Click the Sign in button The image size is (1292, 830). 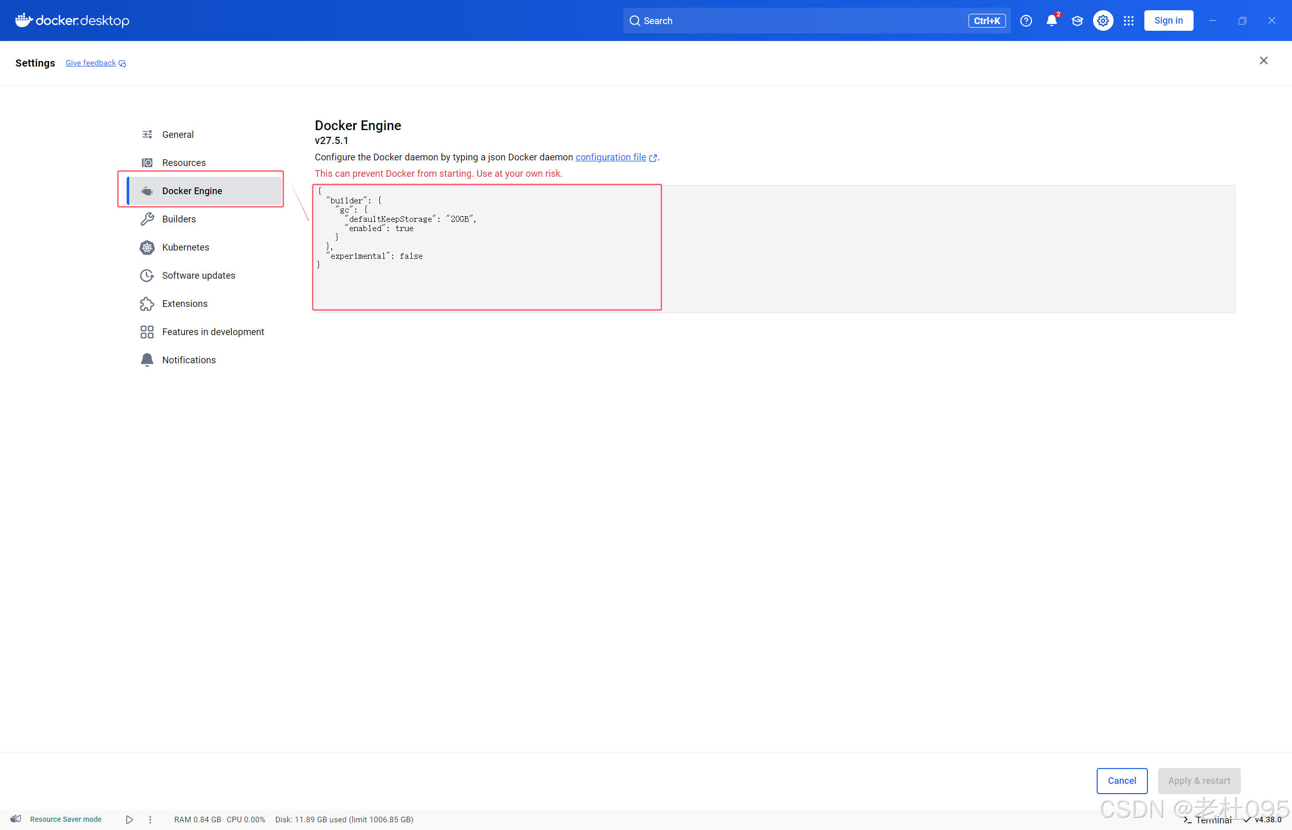(1168, 20)
